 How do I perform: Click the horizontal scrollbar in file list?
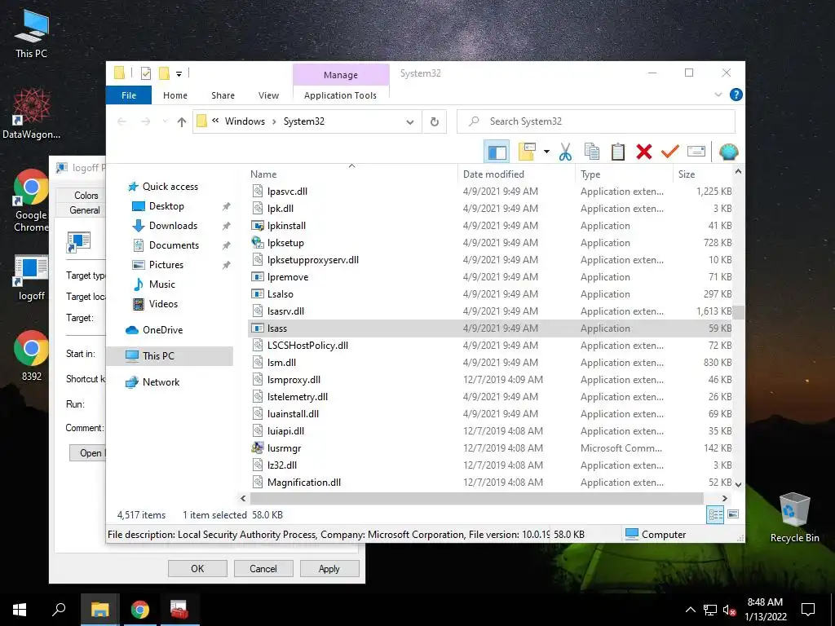click(476, 498)
